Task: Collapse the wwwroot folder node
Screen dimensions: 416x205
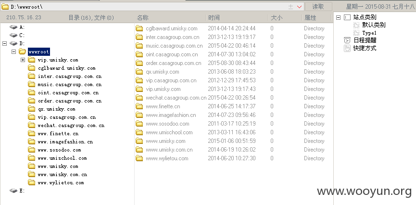Action: tap(14, 51)
